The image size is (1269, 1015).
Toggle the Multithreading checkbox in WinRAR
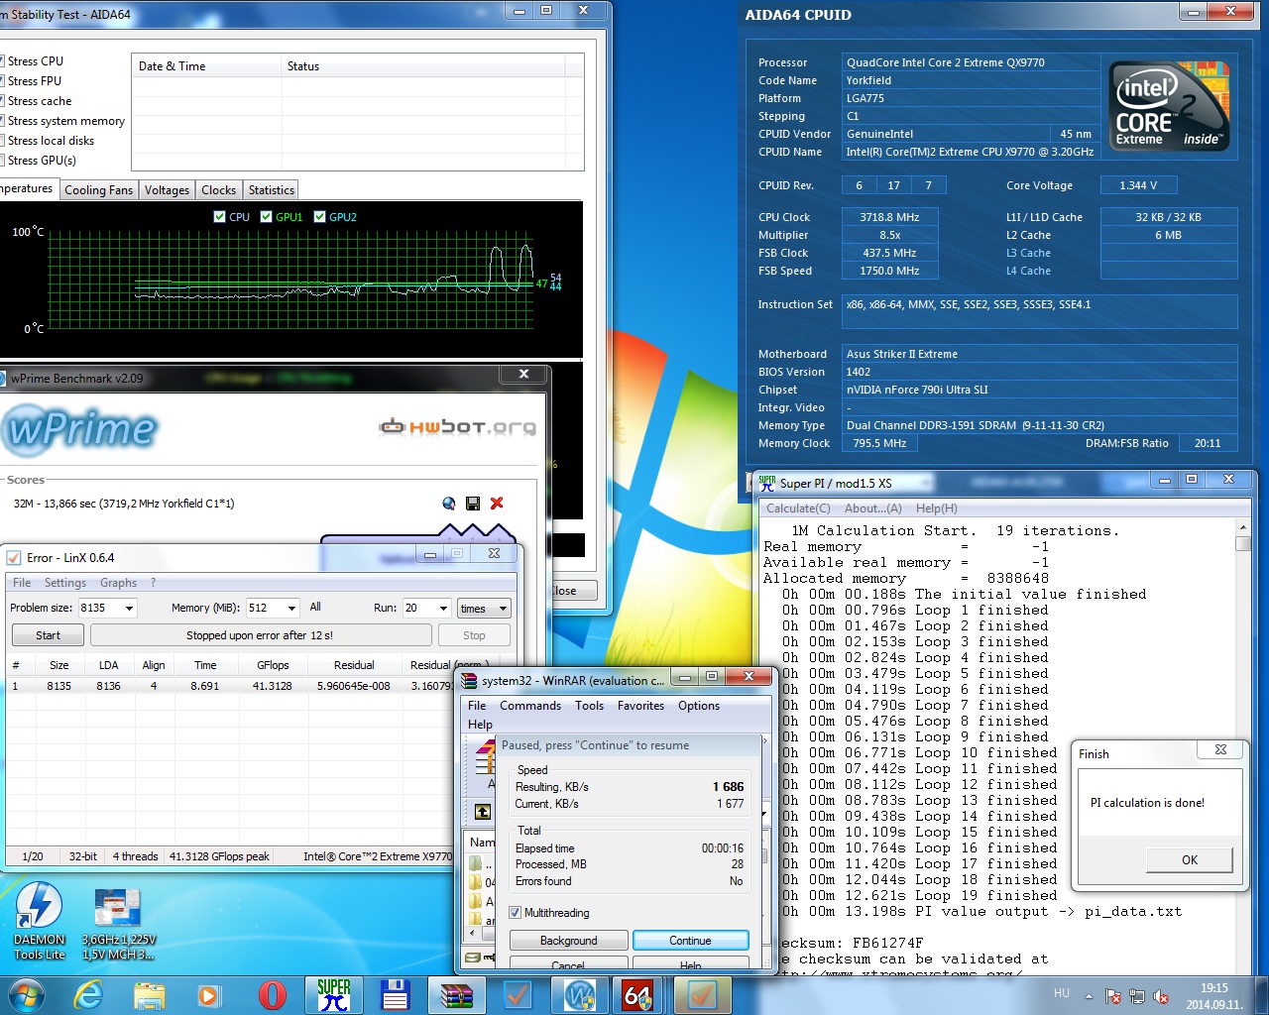515,913
